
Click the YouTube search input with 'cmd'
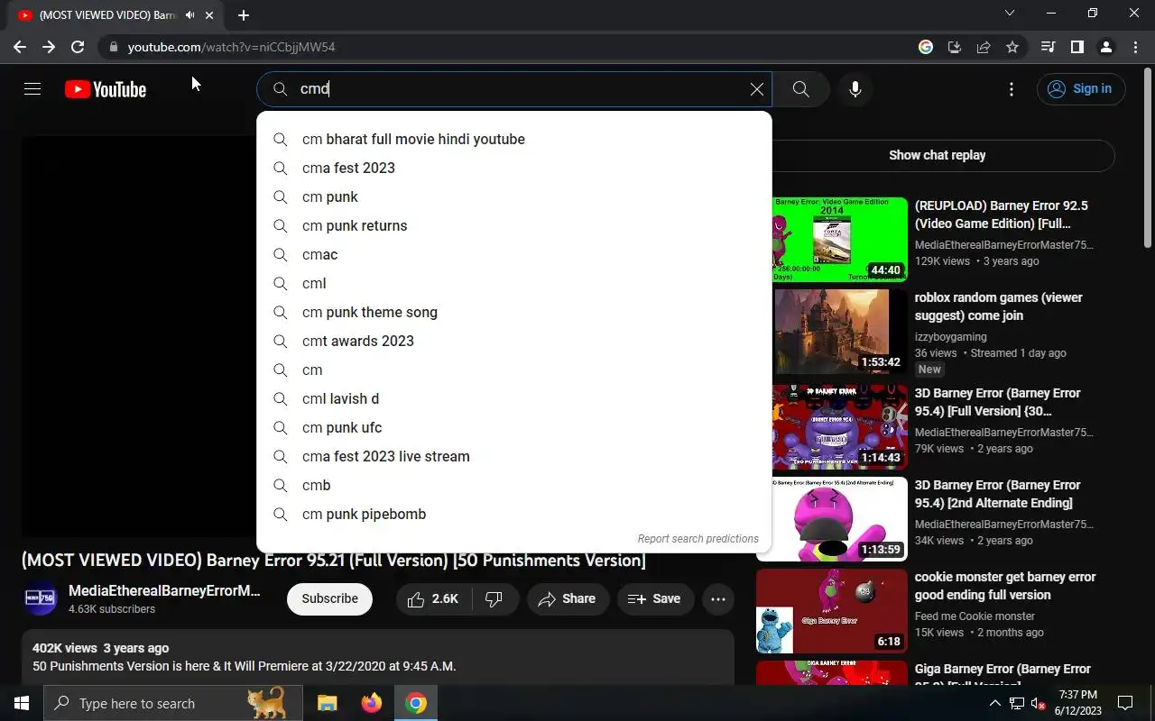click(514, 89)
